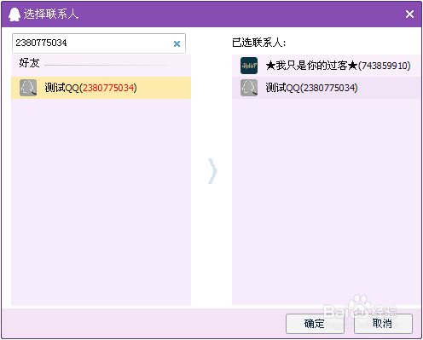Click the avatar of ★我只是你的过客★
The width and height of the screenshot is (423, 340).
(x=249, y=66)
